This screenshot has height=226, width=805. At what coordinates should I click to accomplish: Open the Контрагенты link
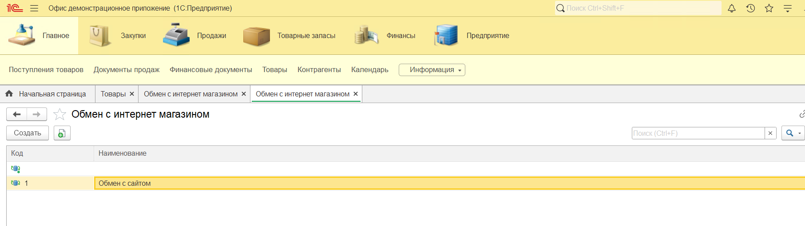(x=319, y=70)
